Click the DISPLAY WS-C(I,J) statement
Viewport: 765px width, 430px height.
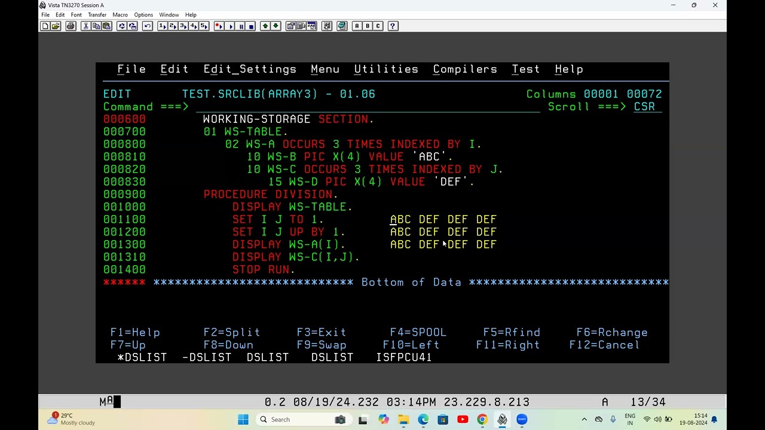coord(296,257)
